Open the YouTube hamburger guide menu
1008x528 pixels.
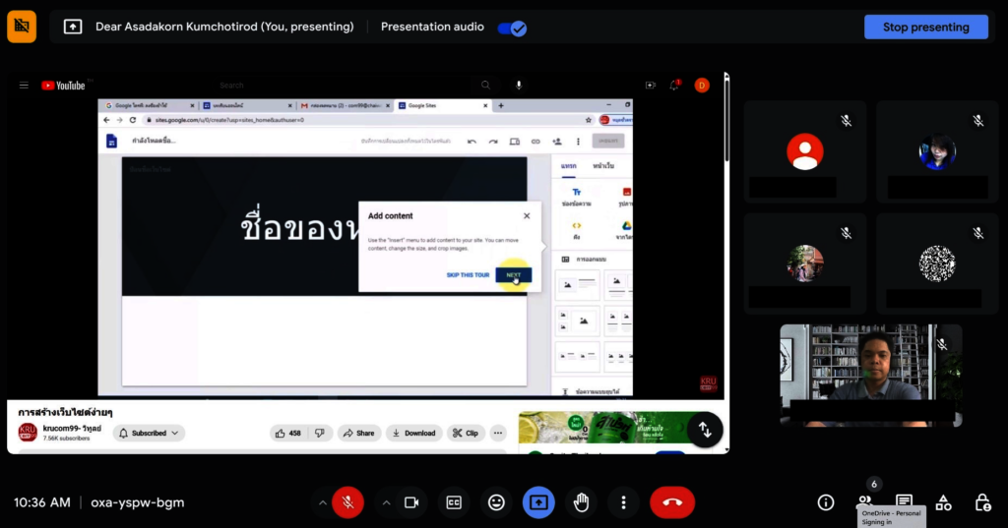(x=24, y=86)
